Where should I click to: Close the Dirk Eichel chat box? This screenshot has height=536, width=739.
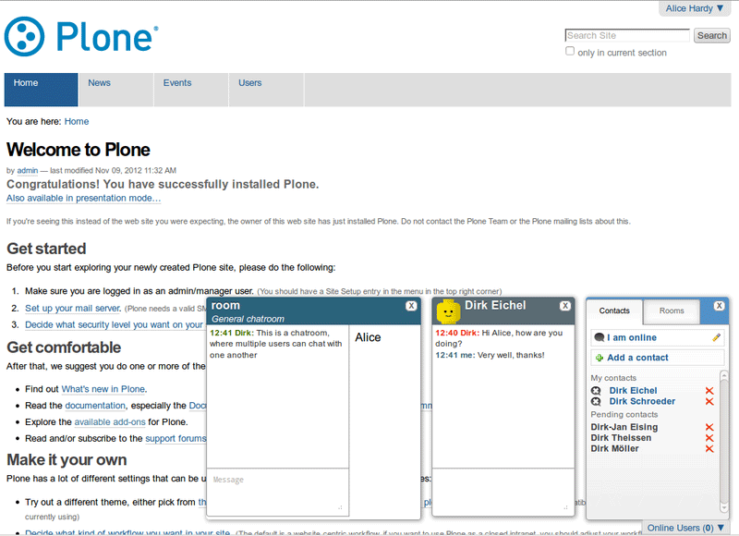click(x=565, y=306)
